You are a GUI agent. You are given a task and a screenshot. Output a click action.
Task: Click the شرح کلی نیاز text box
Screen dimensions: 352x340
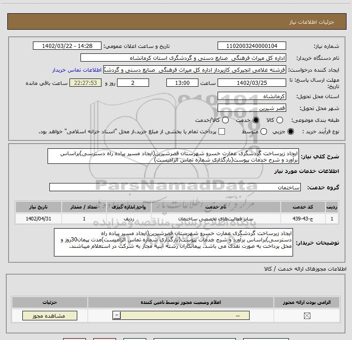pos(173,156)
